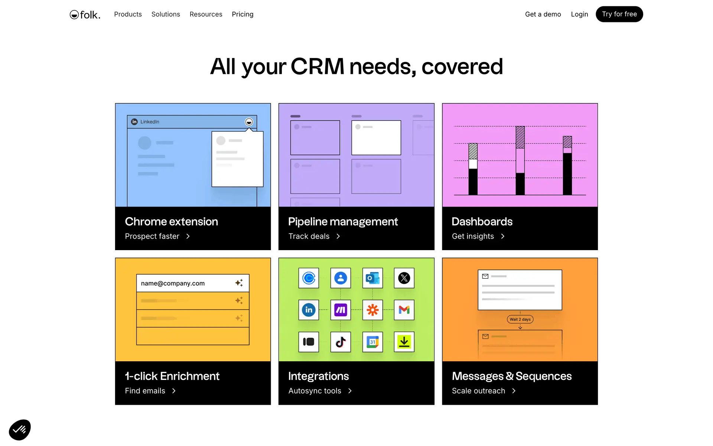Click the folk logo in header
713x446 pixels.
pos(85,14)
